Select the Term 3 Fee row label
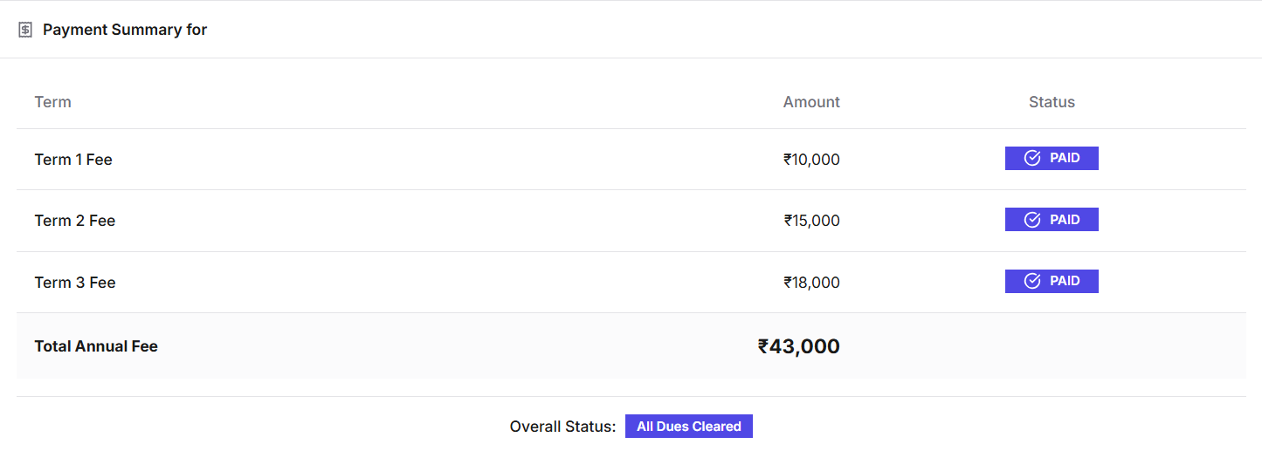Viewport: 1262px width, 451px height. click(75, 283)
